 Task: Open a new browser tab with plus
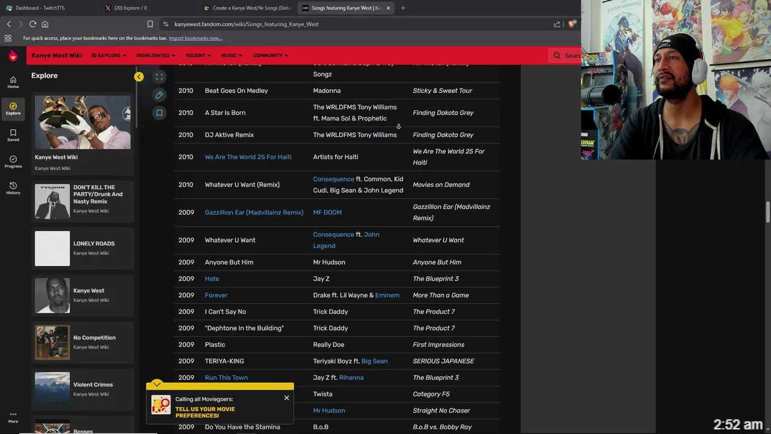tap(403, 8)
